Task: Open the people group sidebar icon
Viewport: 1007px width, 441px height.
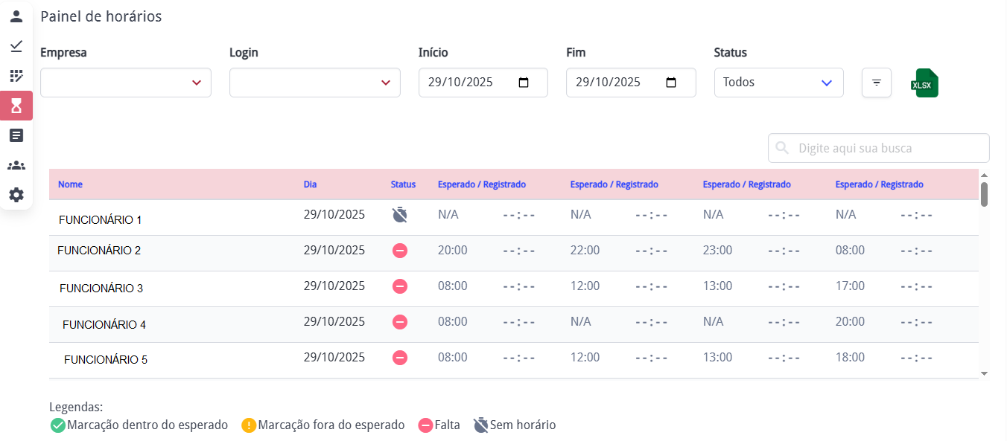Action: (16, 165)
